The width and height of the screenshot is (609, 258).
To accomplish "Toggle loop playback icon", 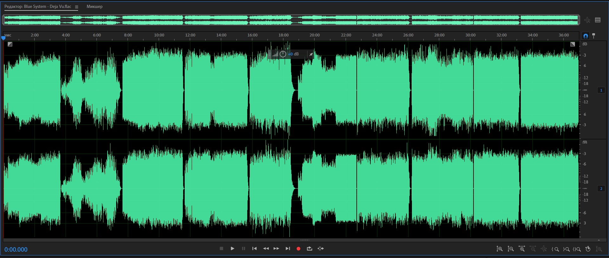I will pyautogui.click(x=309, y=249).
